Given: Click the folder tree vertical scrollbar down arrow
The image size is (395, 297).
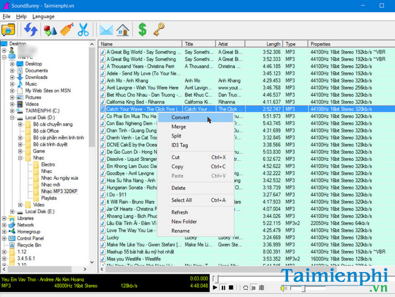Looking at the screenshot, I should [92, 262].
